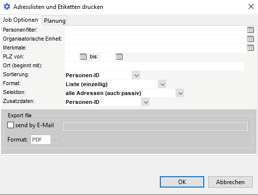Open the Personenfilter lookup table icon

(251, 30)
